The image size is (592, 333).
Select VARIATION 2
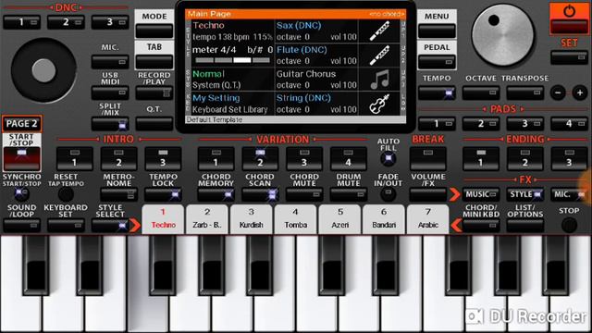point(260,158)
